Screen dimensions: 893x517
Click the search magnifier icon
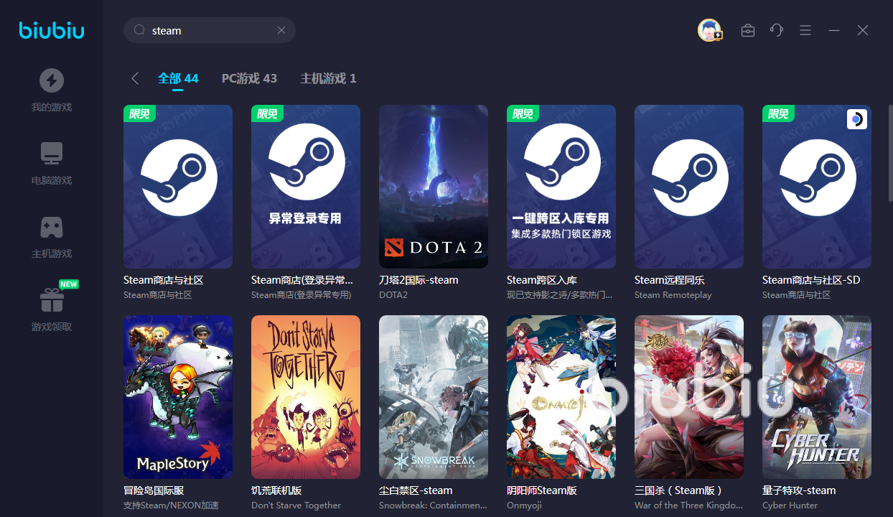click(140, 30)
